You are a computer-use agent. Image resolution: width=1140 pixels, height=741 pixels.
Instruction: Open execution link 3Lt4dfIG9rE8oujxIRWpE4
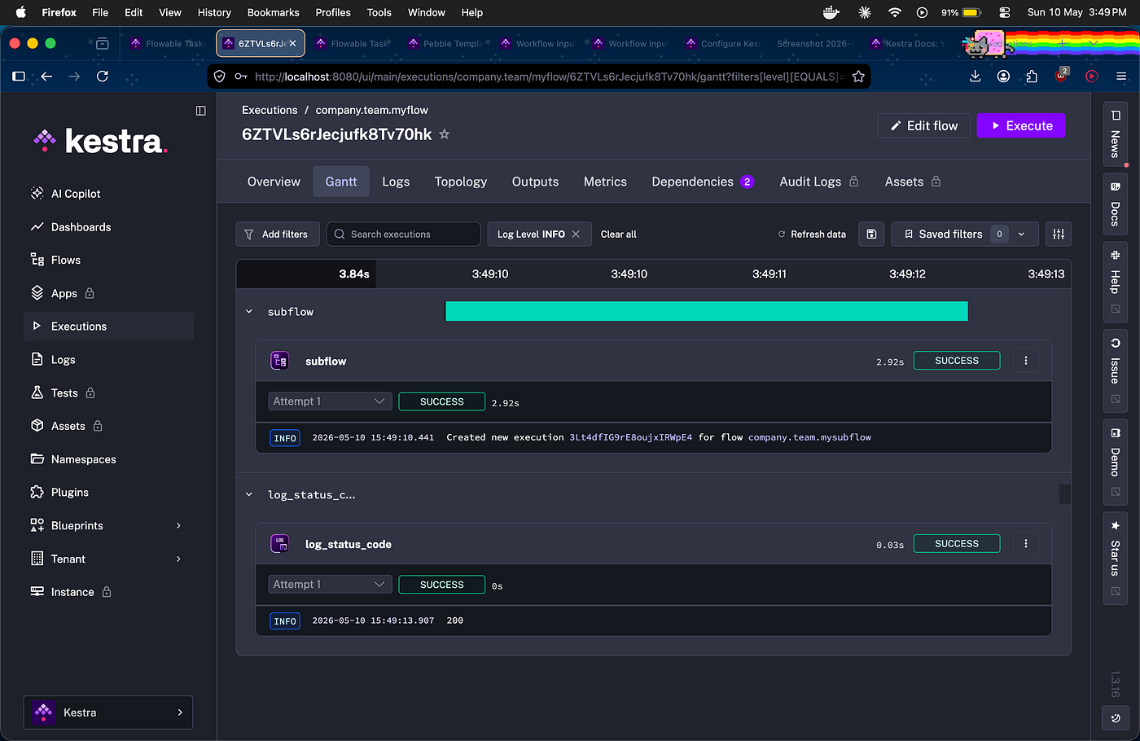click(x=631, y=437)
